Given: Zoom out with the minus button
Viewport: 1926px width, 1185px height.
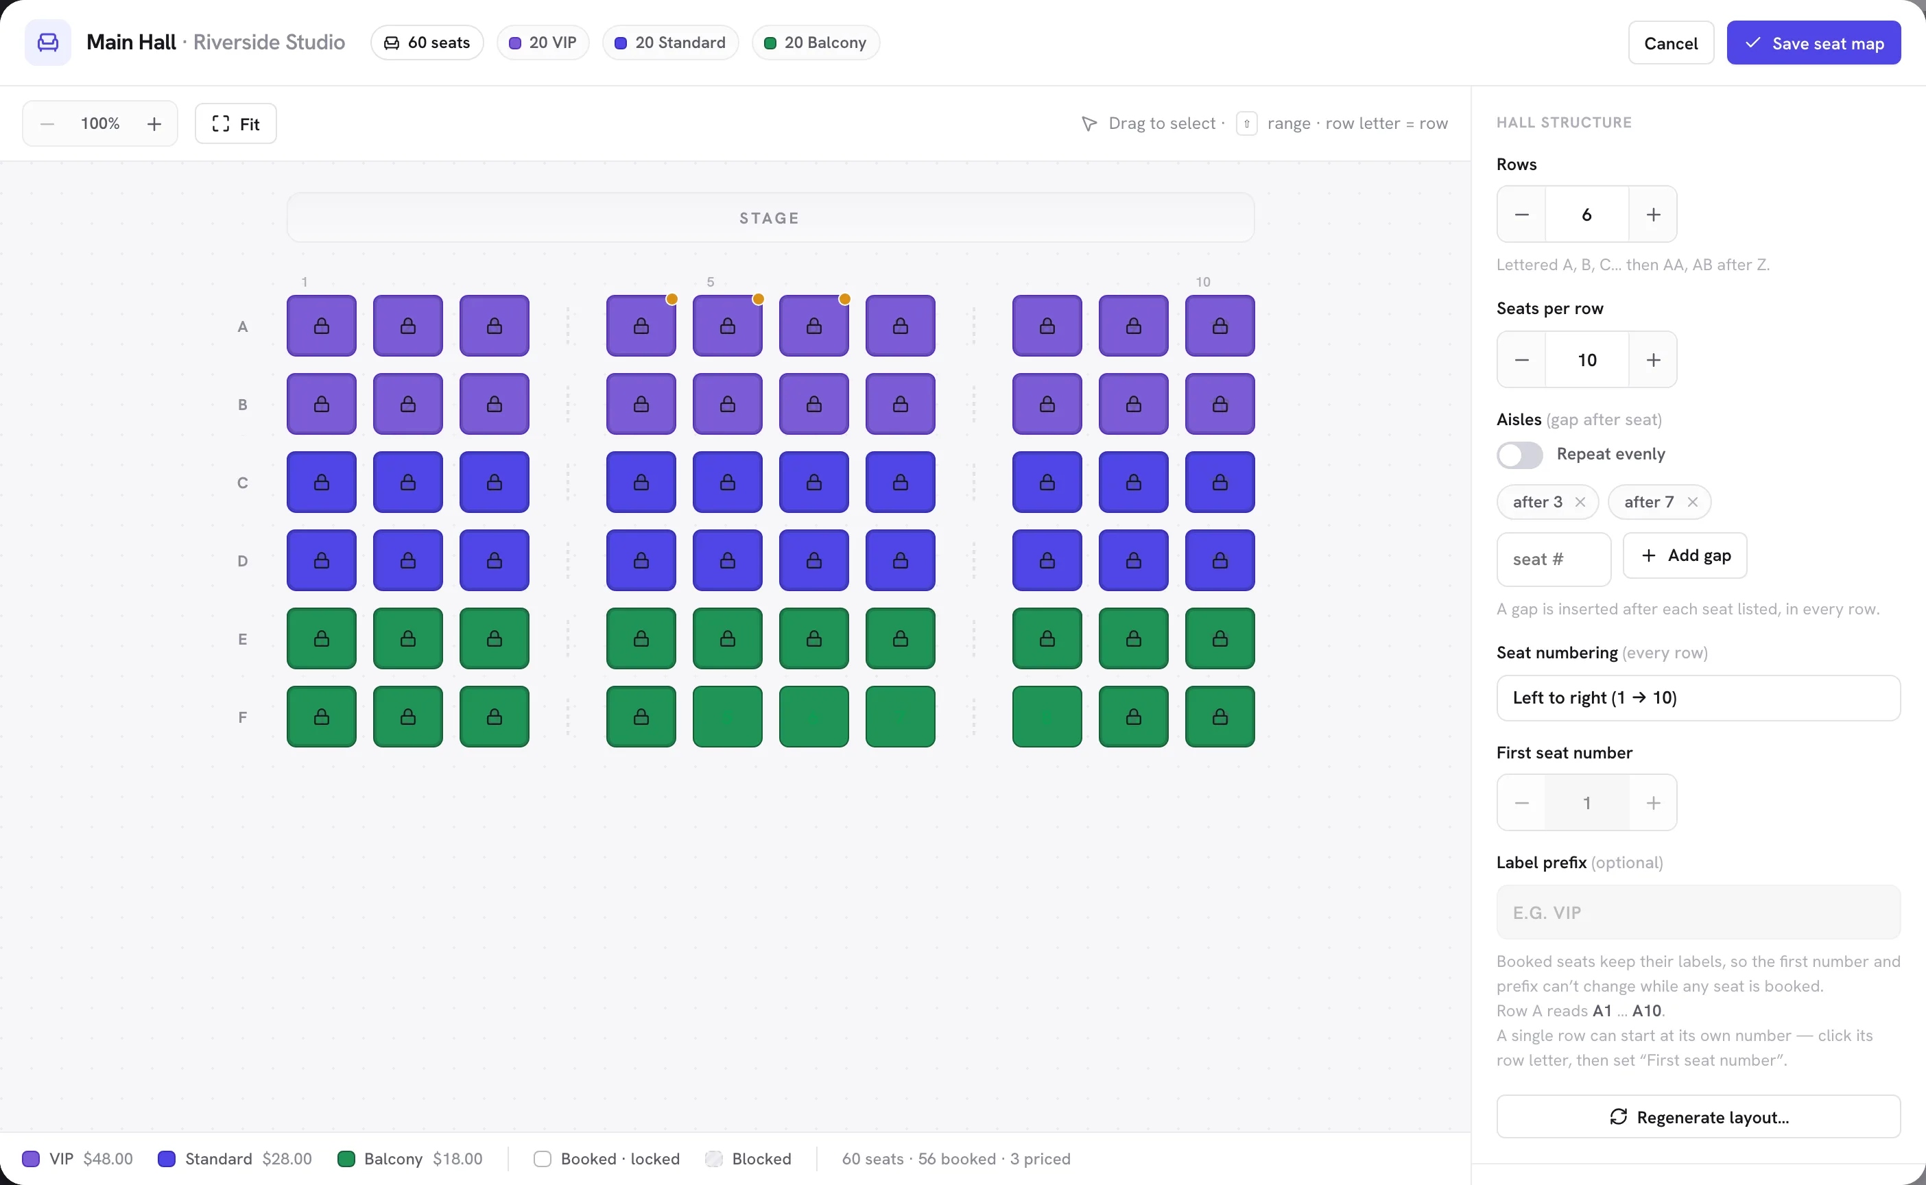Looking at the screenshot, I should (x=47, y=124).
